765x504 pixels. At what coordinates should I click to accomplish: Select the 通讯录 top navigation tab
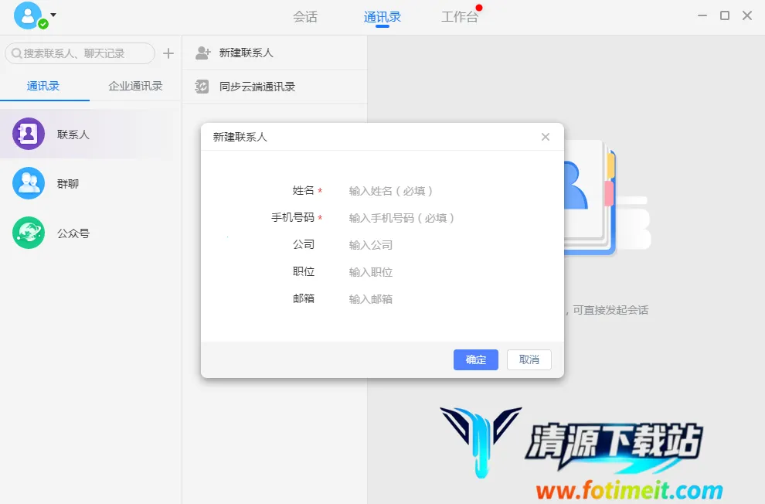point(382,16)
